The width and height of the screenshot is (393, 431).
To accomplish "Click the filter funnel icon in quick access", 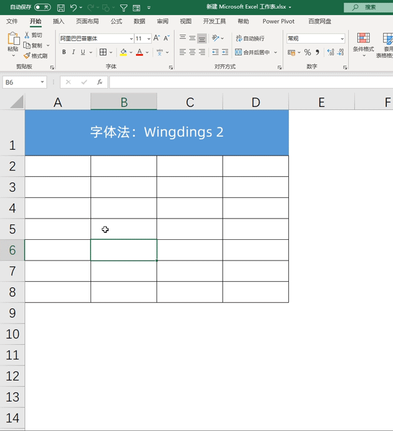I will tap(124, 7).
